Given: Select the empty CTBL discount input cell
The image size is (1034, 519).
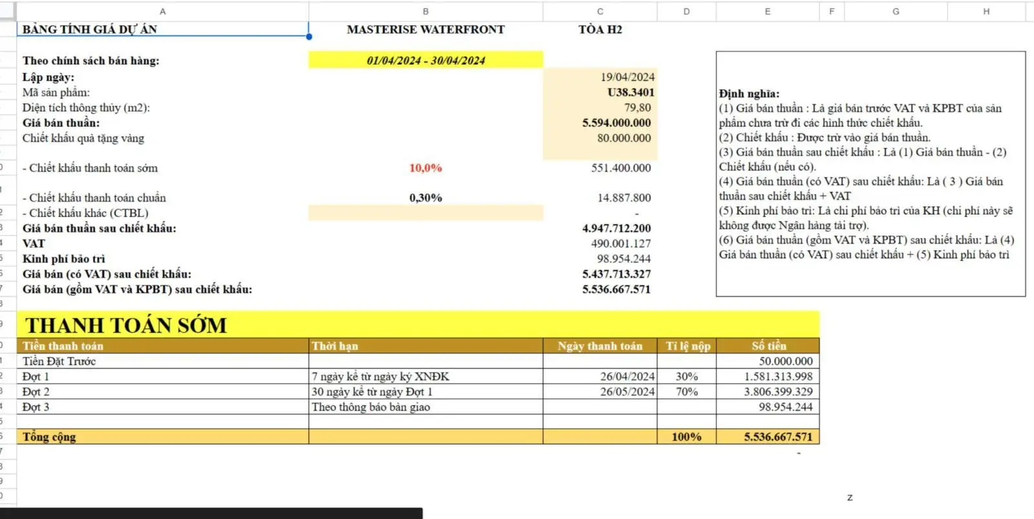Looking at the screenshot, I should (426, 213).
